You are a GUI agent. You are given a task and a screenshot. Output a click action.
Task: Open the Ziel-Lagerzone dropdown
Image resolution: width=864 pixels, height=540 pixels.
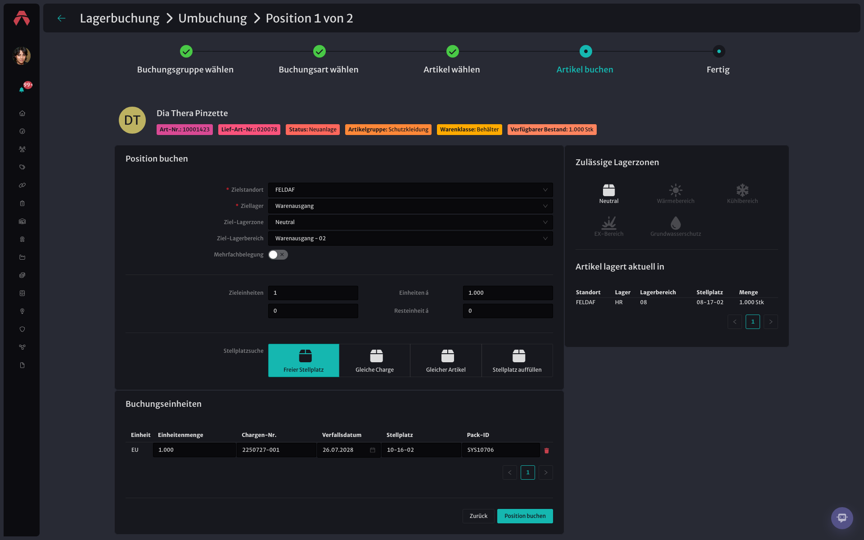pos(410,222)
